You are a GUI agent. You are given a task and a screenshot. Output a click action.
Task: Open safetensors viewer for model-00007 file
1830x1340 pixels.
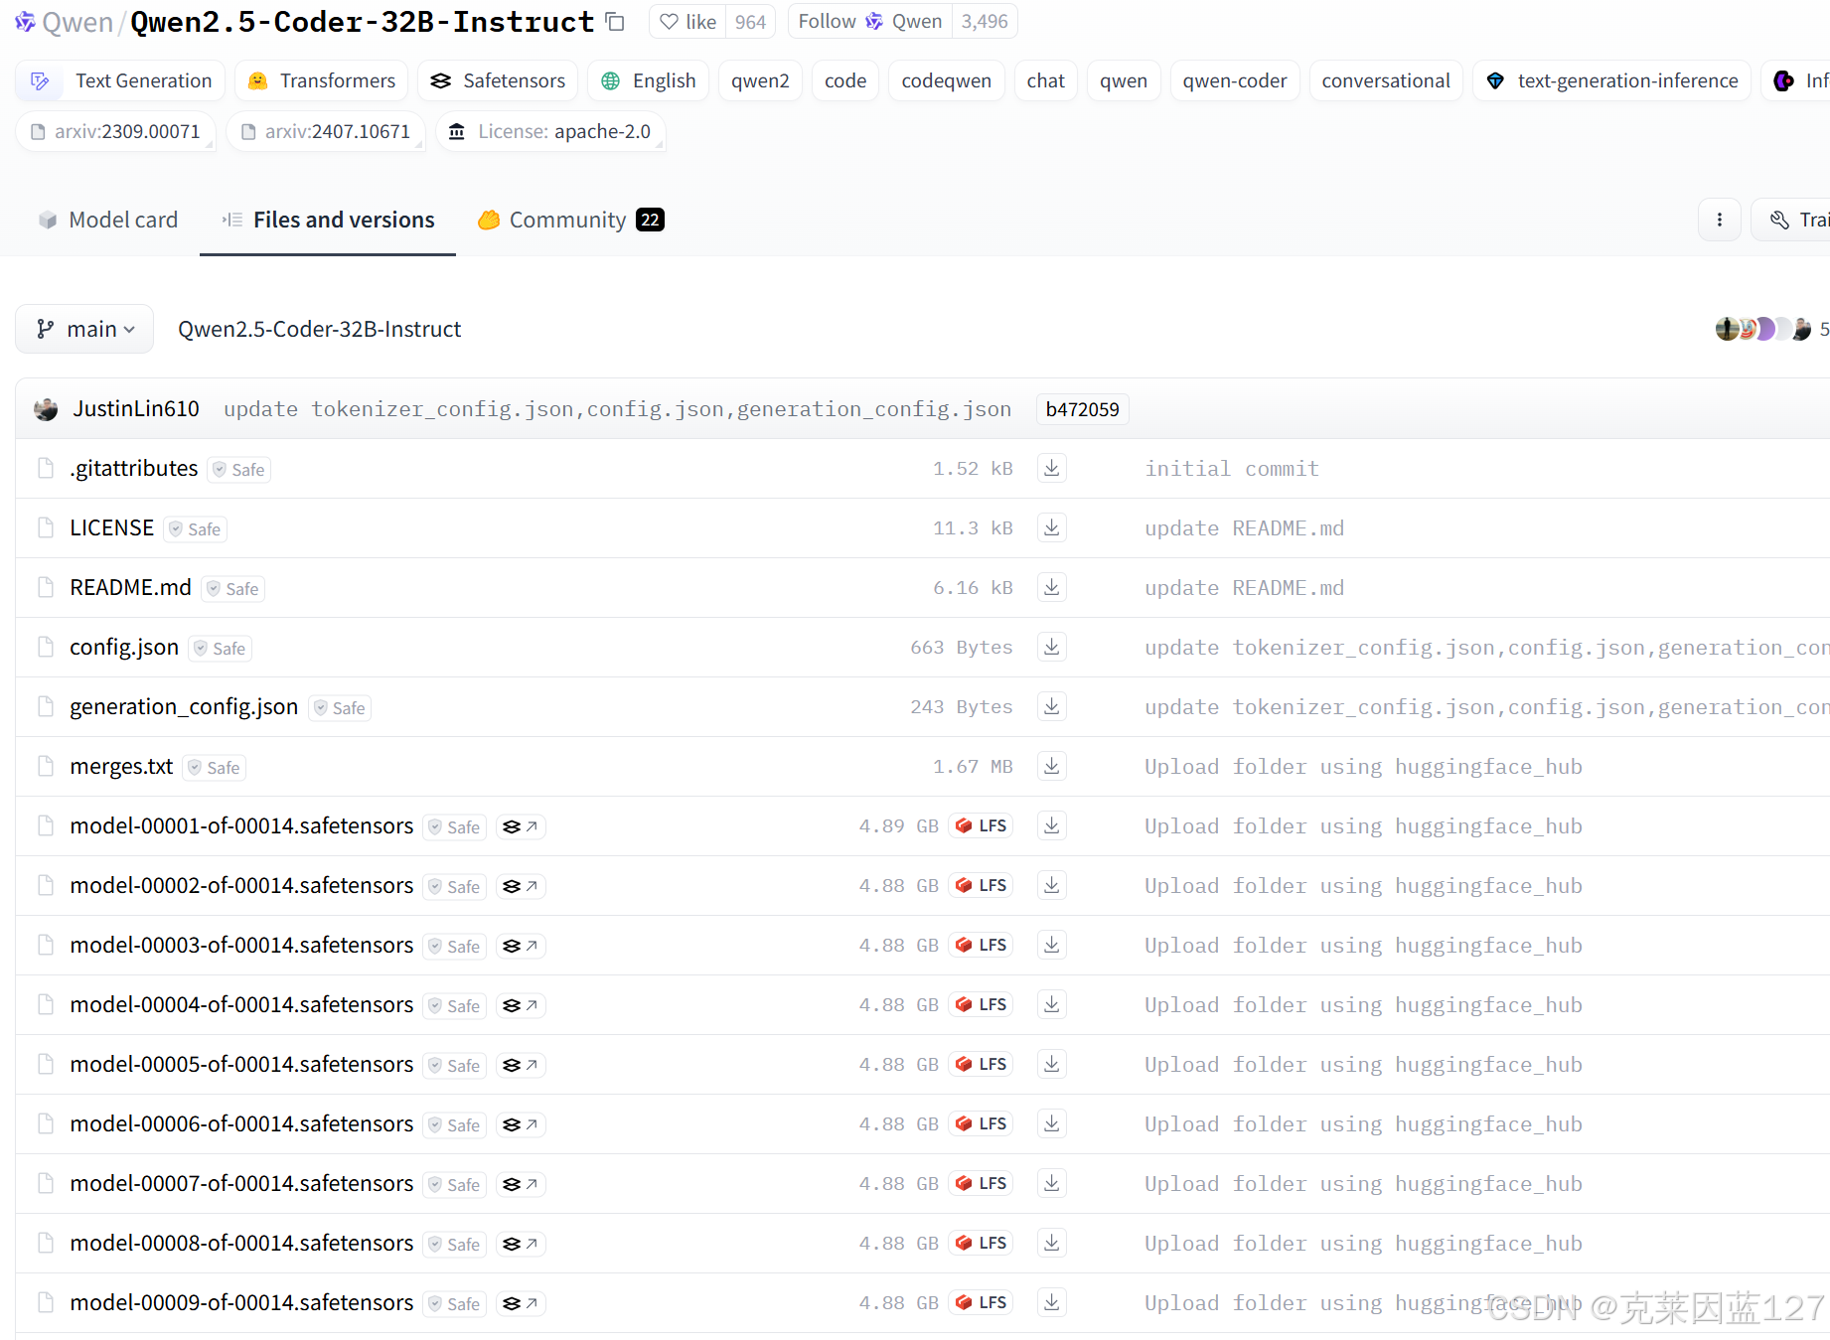(520, 1184)
